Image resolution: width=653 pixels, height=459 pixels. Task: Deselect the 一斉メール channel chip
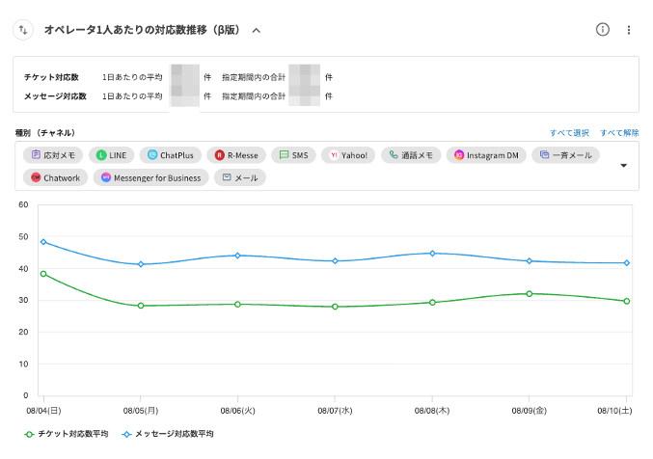point(567,154)
